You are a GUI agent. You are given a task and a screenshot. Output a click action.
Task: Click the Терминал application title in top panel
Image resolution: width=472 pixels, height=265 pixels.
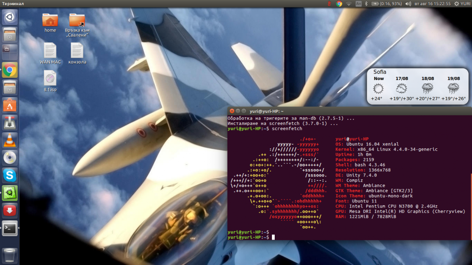[13, 4]
